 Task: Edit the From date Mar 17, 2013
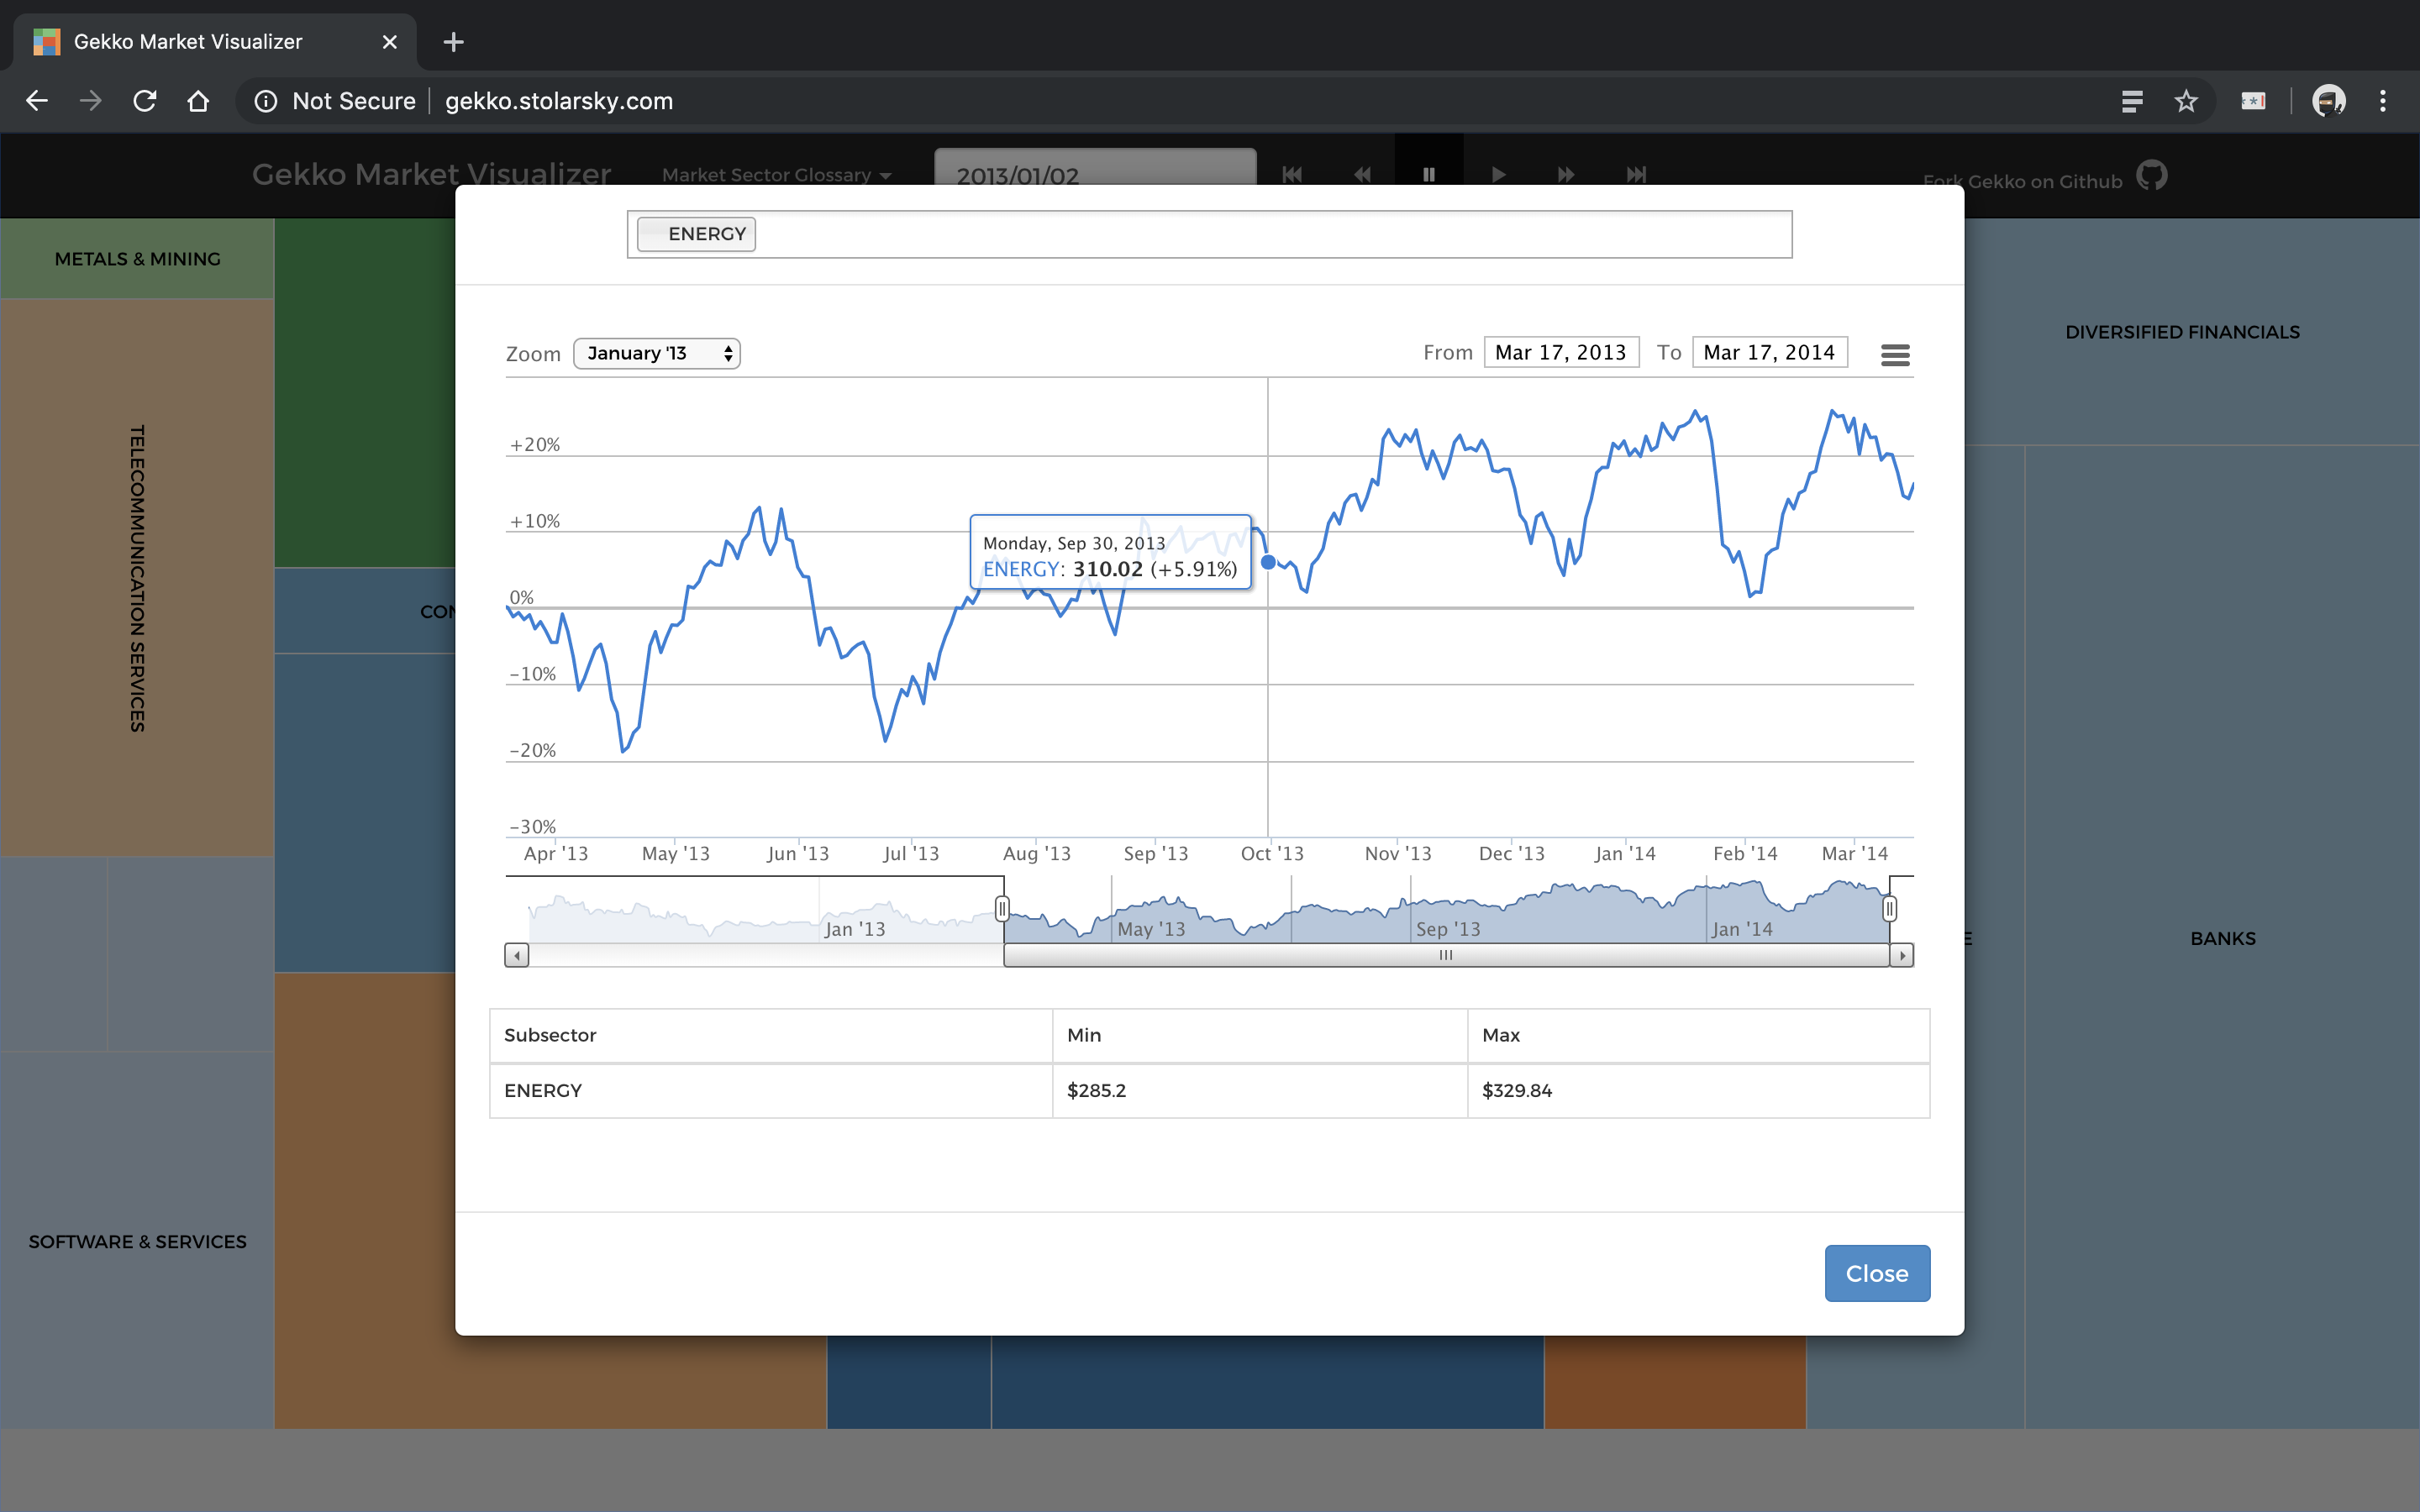coord(1561,352)
